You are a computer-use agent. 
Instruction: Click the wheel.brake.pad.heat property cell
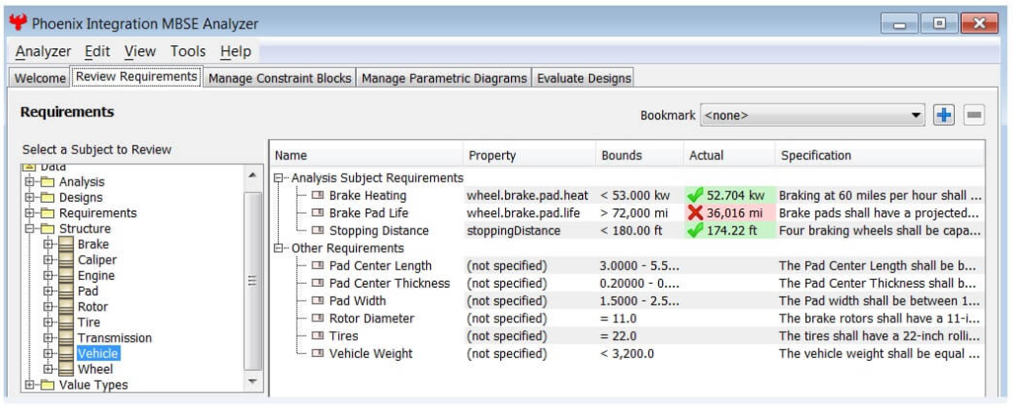528,195
